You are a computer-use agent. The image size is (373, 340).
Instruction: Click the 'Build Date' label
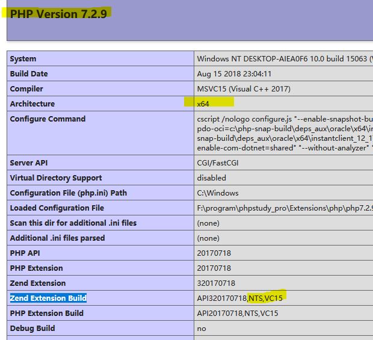pyautogui.click(x=29, y=74)
